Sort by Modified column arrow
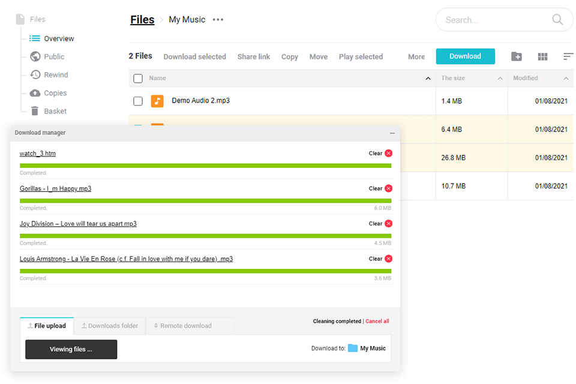 [566, 78]
